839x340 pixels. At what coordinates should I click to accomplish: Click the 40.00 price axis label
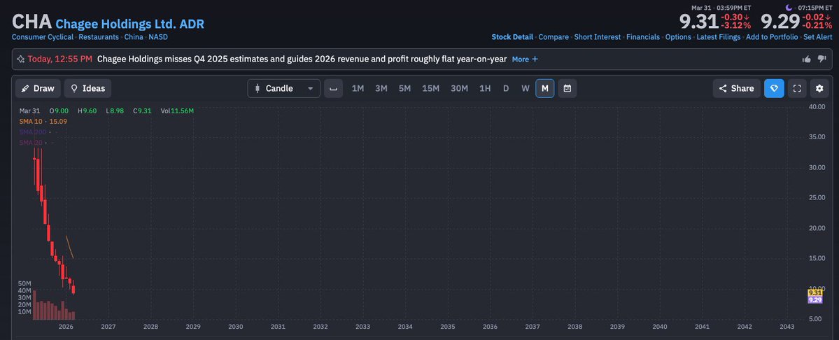pyautogui.click(x=817, y=107)
